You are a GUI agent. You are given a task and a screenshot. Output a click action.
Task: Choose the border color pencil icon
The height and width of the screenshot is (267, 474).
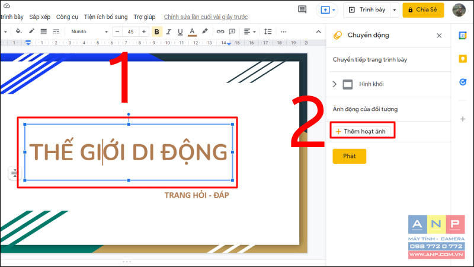tap(31, 31)
